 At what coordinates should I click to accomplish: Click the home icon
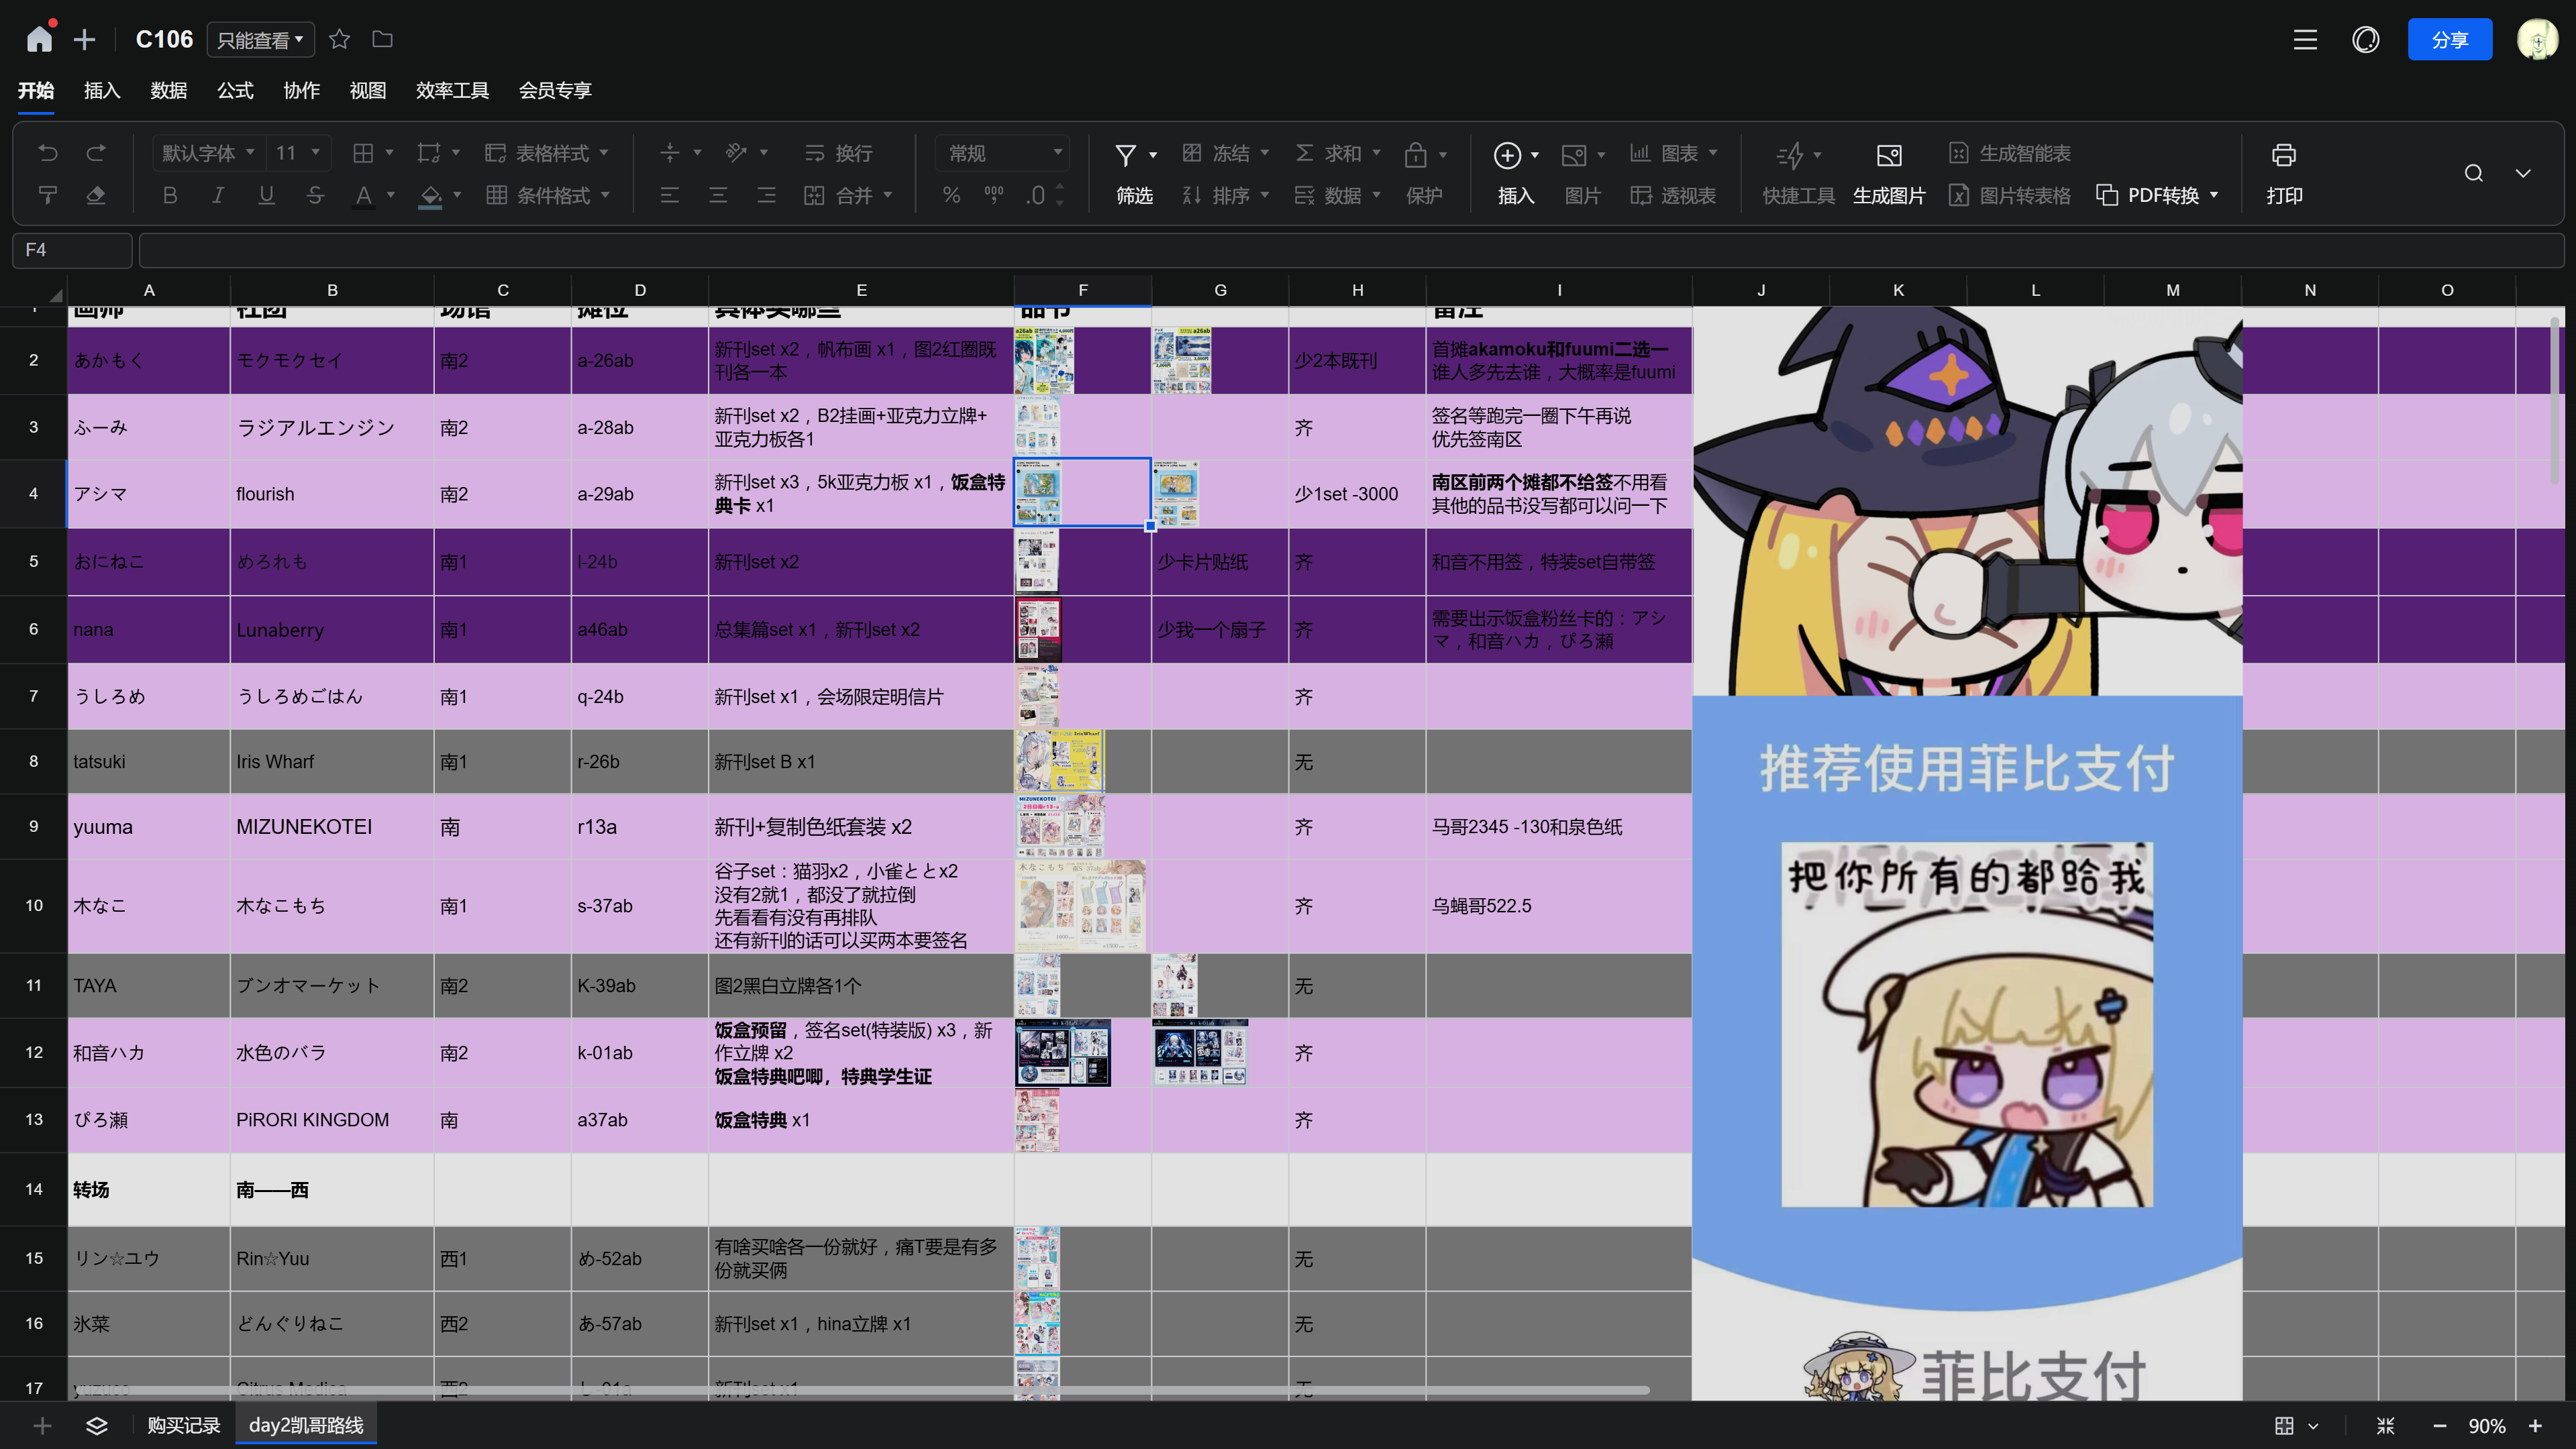point(39,39)
